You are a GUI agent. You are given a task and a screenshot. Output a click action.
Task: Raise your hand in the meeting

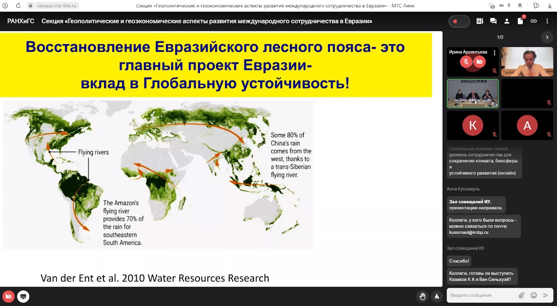423,296
